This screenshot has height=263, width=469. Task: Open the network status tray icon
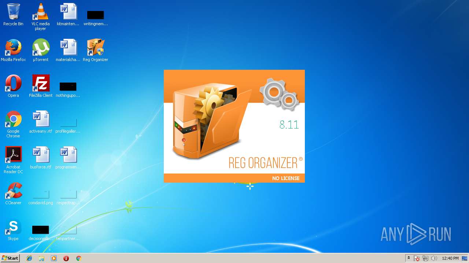pos(425,258)
